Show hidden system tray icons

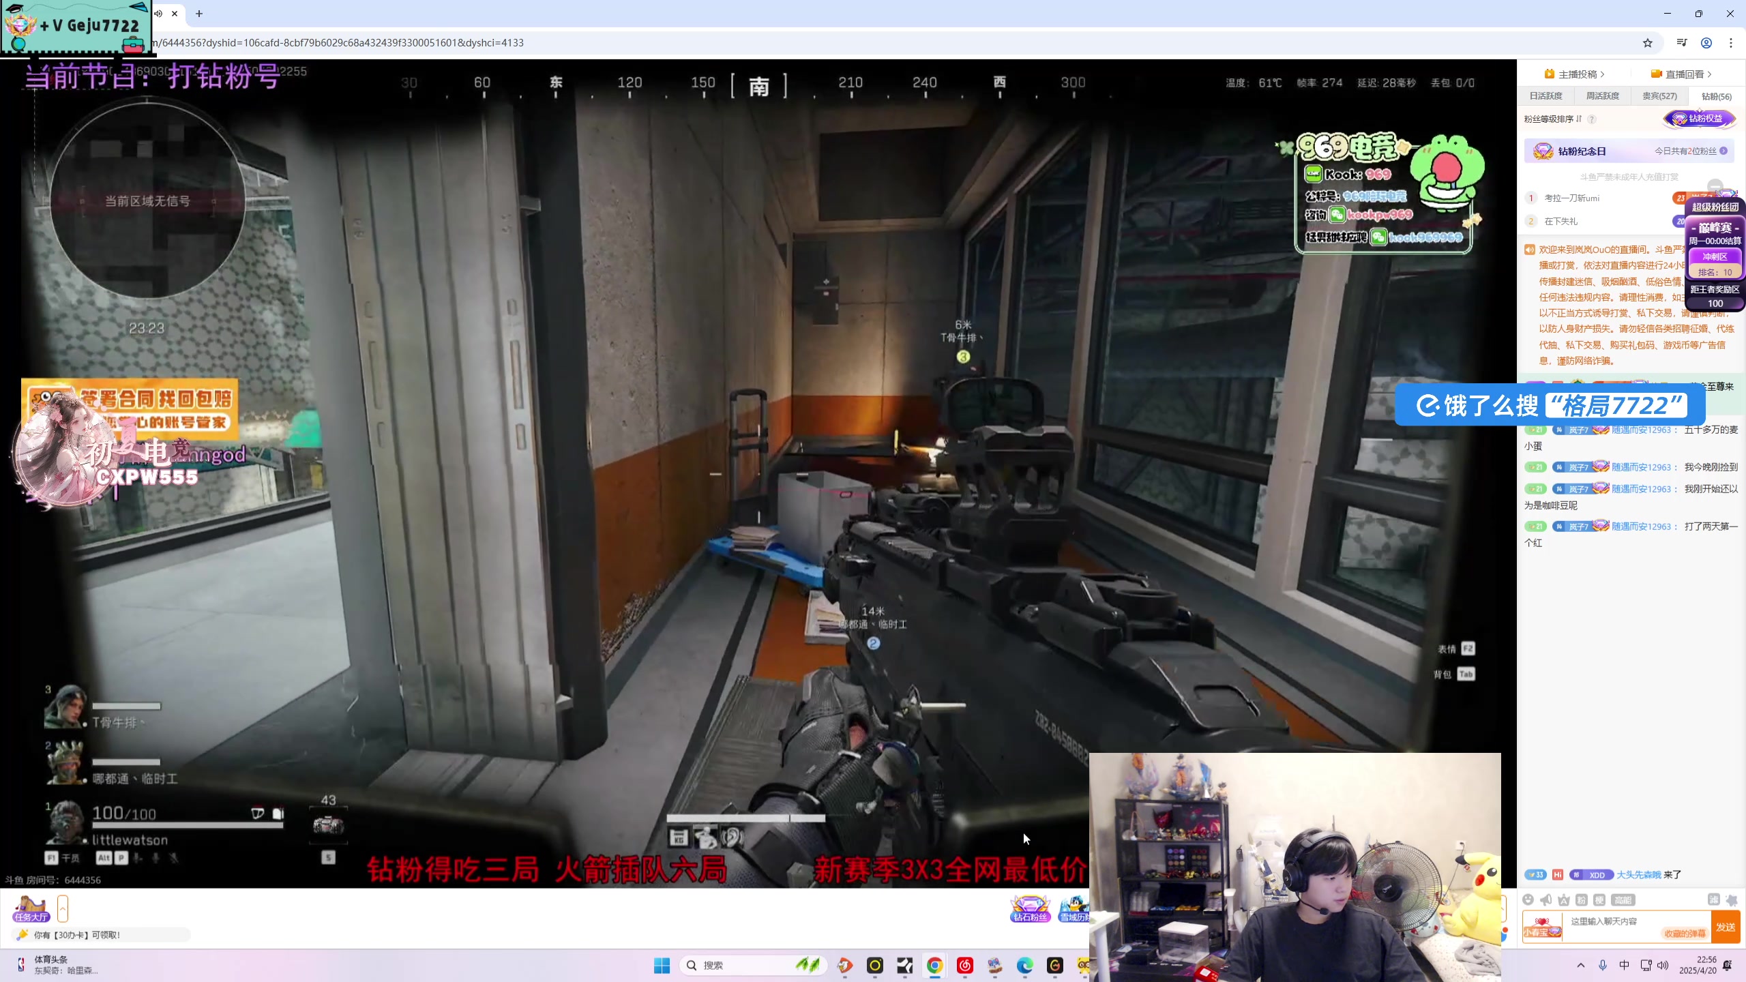pos(1581,965)
